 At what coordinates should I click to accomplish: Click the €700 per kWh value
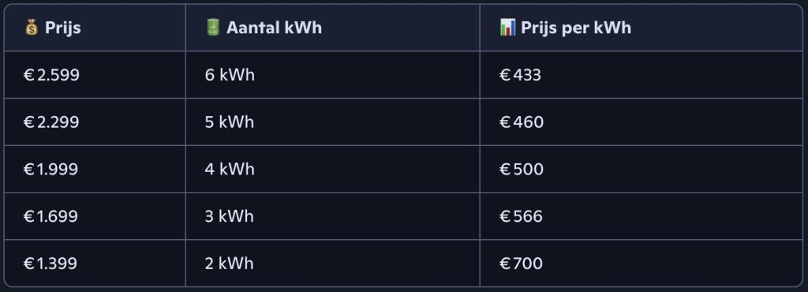coord(521,263)
